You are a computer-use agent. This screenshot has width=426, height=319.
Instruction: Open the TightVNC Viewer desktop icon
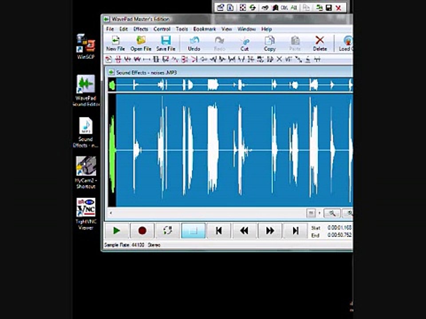point(86,214)
